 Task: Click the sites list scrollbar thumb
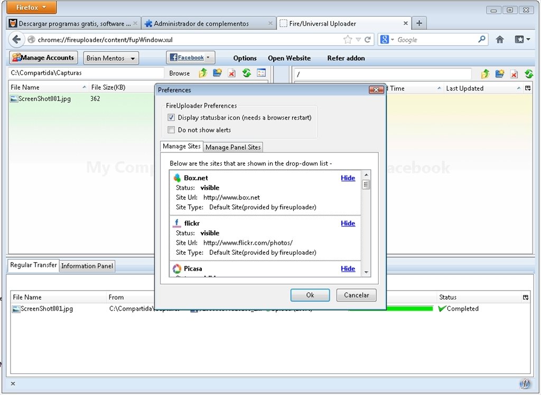(366, 185)
